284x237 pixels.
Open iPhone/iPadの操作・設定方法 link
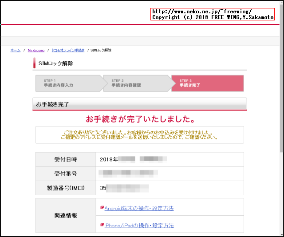[x=139, y=225]
